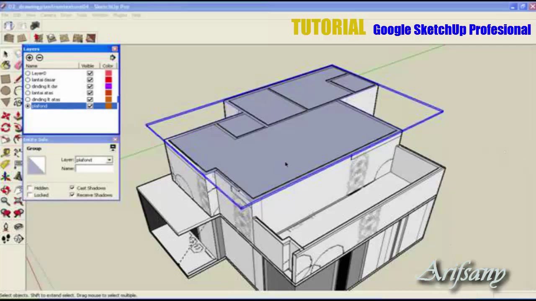Enable the Hidden checkbox in Entity Info
The image size is (536, 301).
click(x=30, y=188)
